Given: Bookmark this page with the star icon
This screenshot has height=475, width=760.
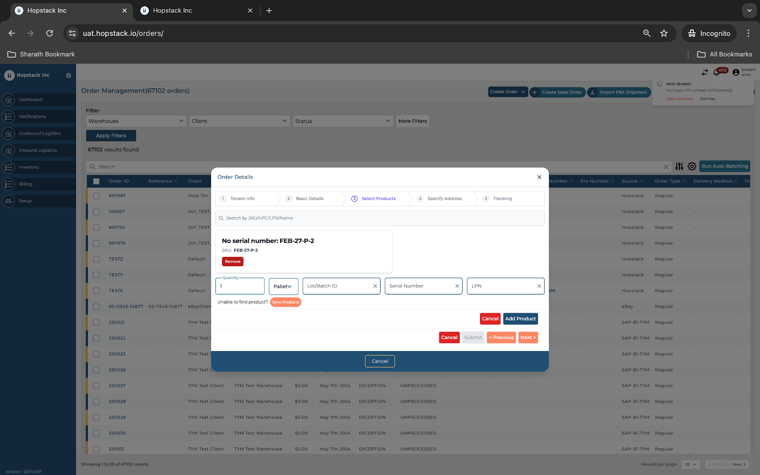Looking at the screenshot, I should pyautogui.click(x=664, y=33).
